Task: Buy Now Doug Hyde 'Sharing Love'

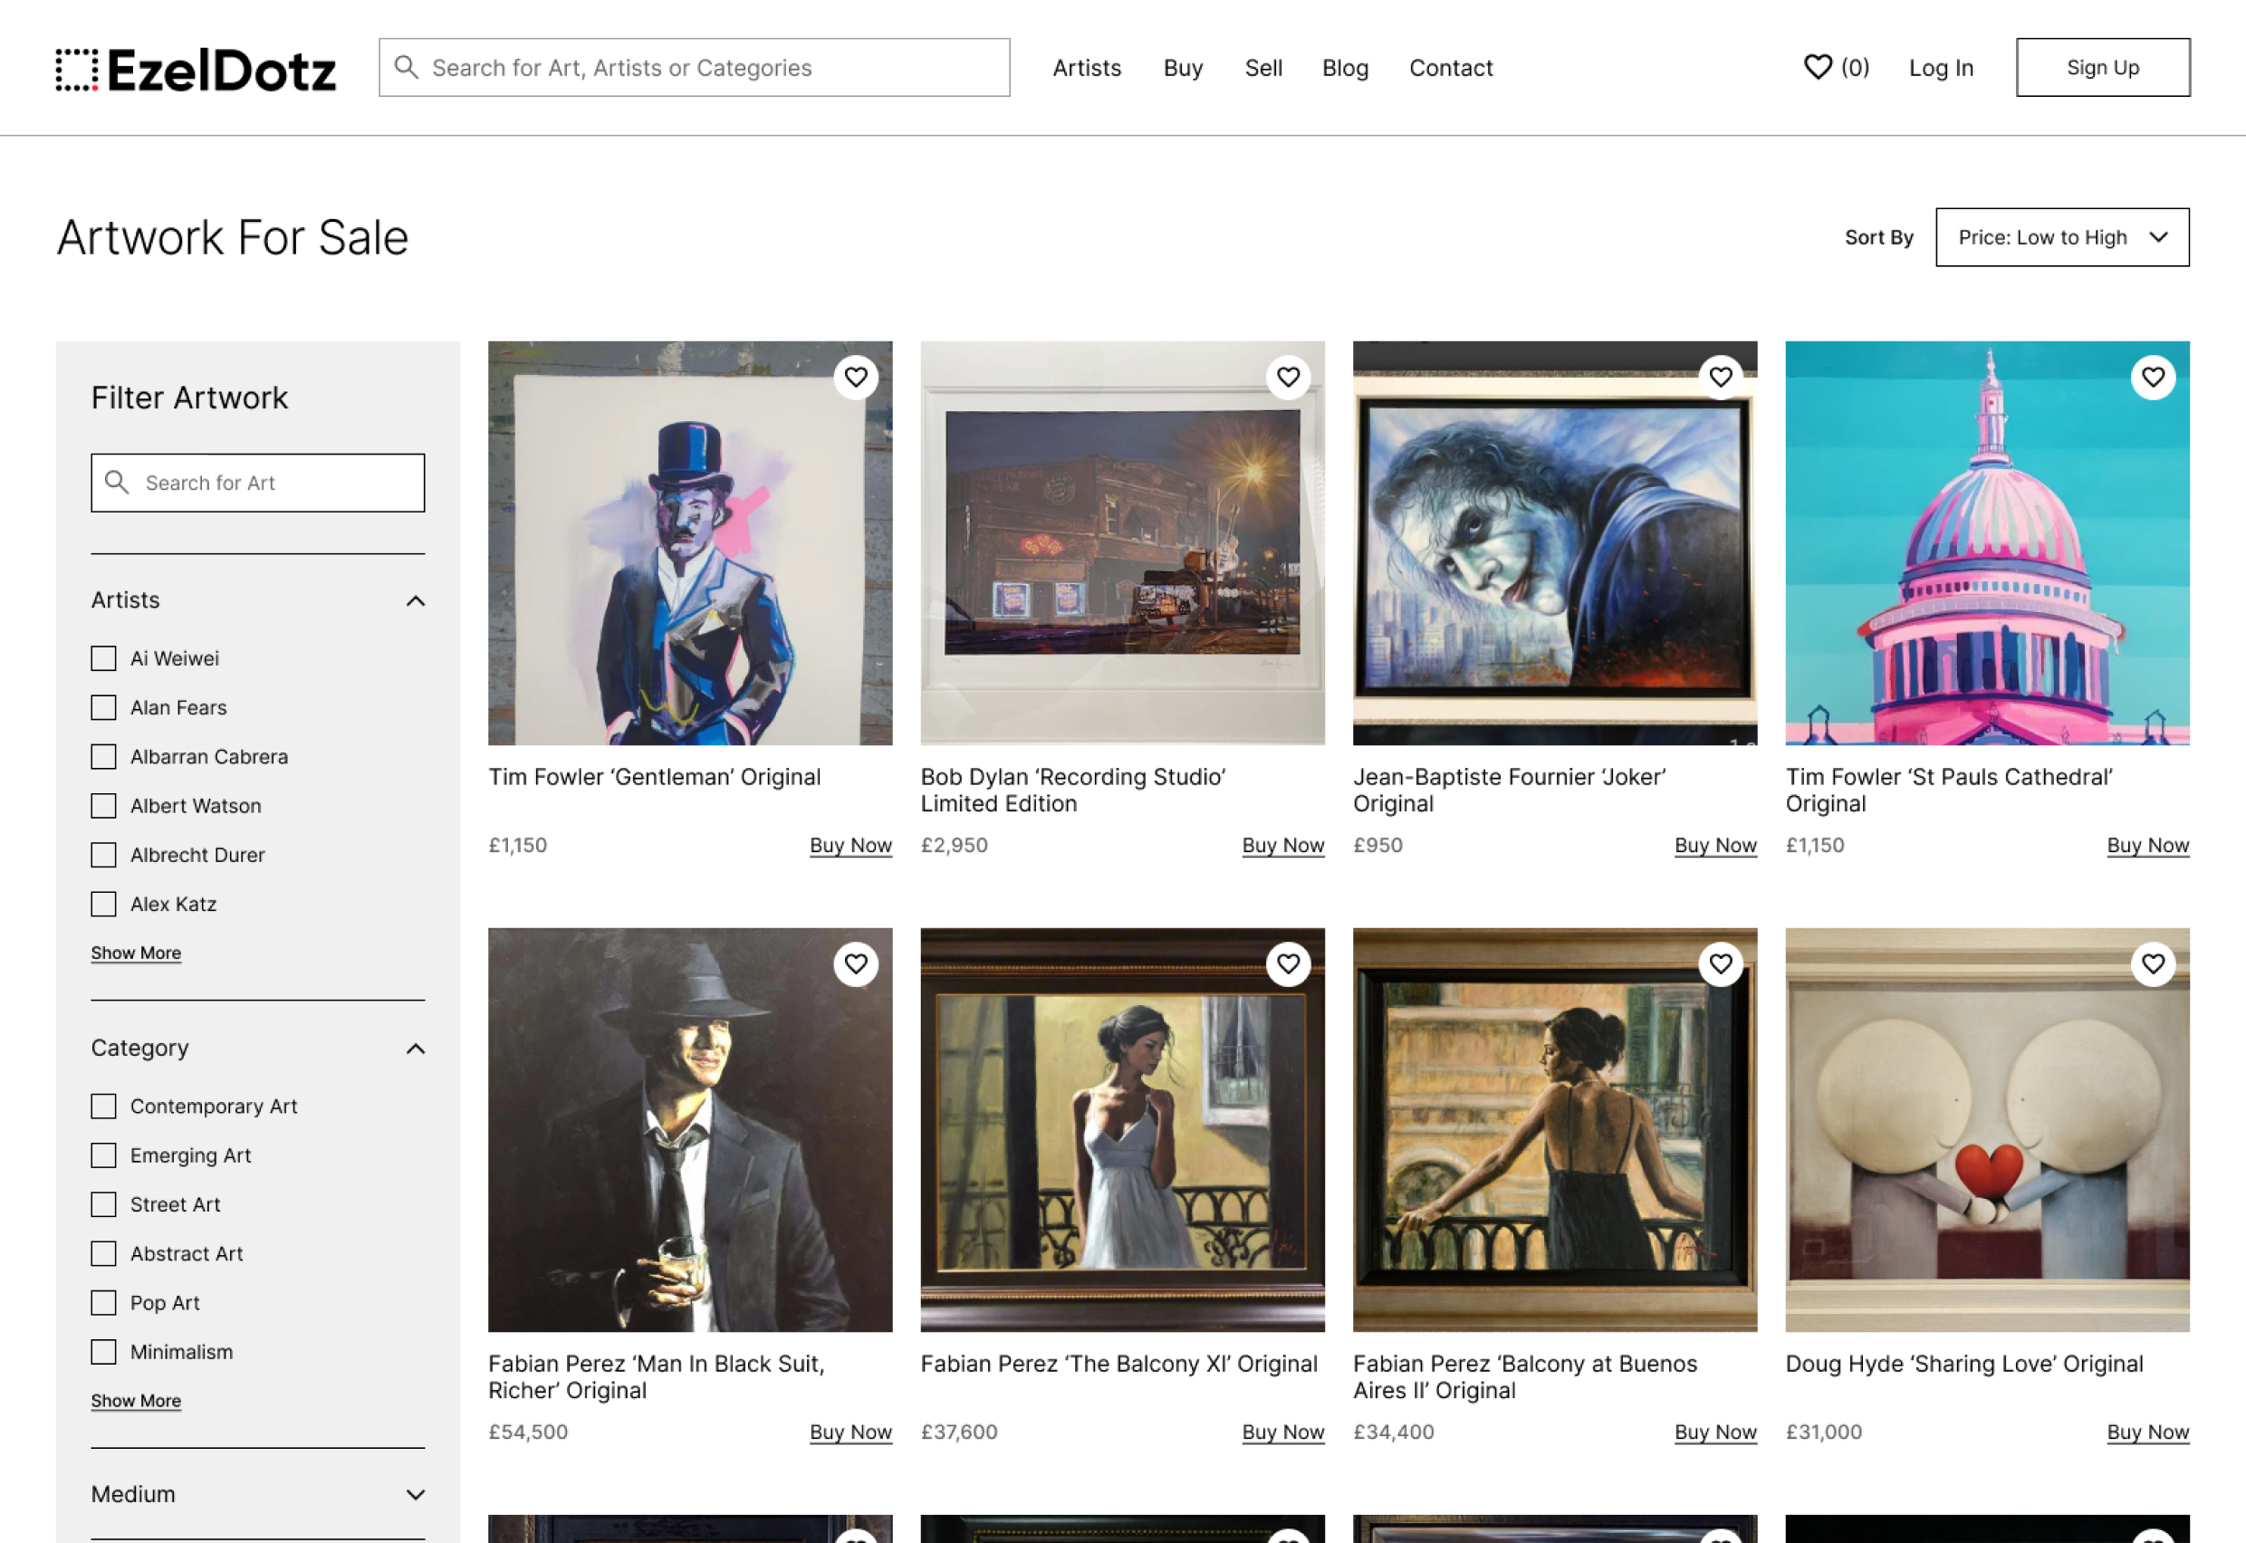Action: tap(2147, 1432)
